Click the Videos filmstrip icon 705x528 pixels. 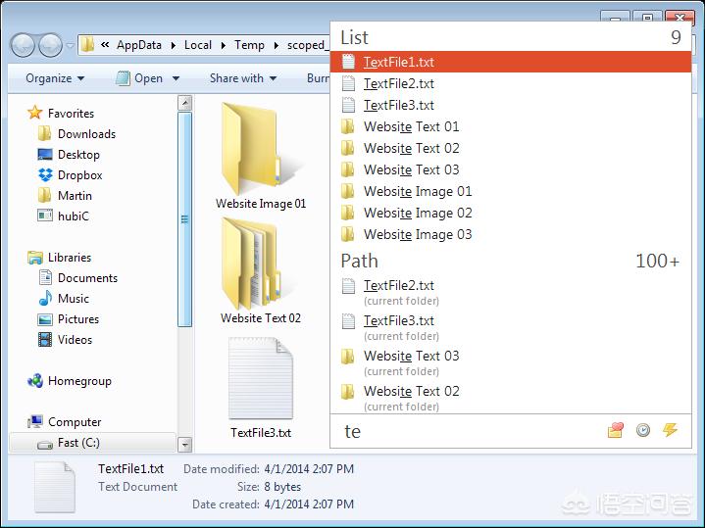pyautogui.click(x=45, y=339)
